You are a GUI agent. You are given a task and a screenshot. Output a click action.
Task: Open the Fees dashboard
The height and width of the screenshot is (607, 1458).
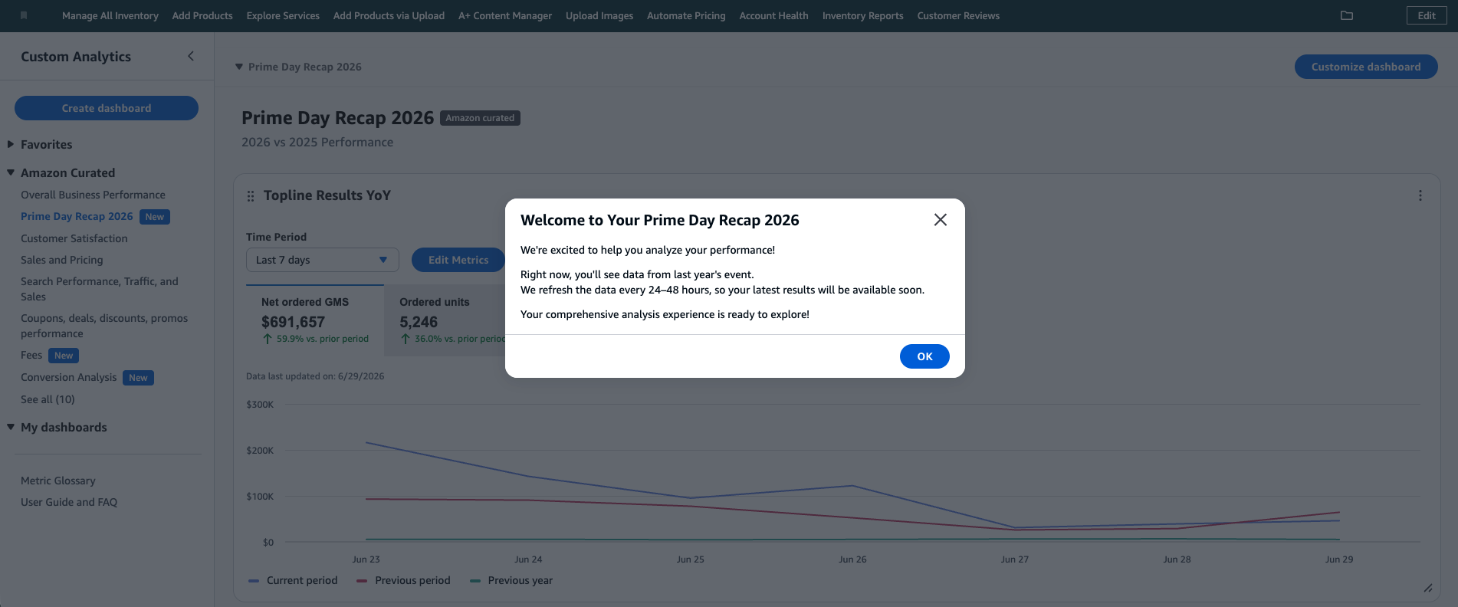(31, 355)
